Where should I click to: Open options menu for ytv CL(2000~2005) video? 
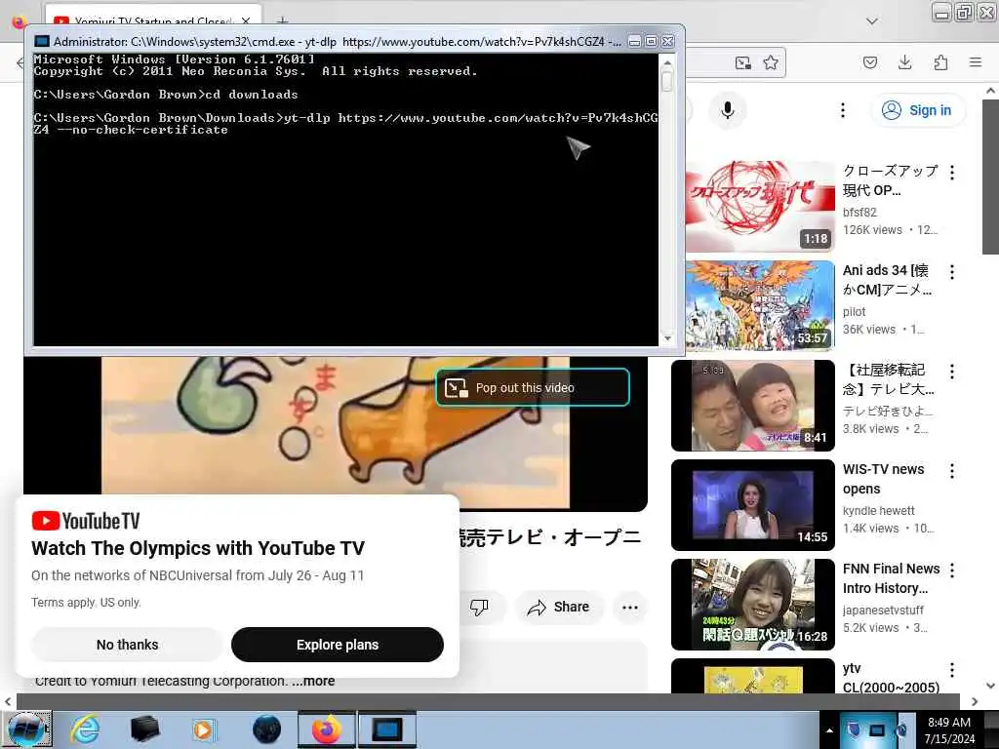[951, 669]
